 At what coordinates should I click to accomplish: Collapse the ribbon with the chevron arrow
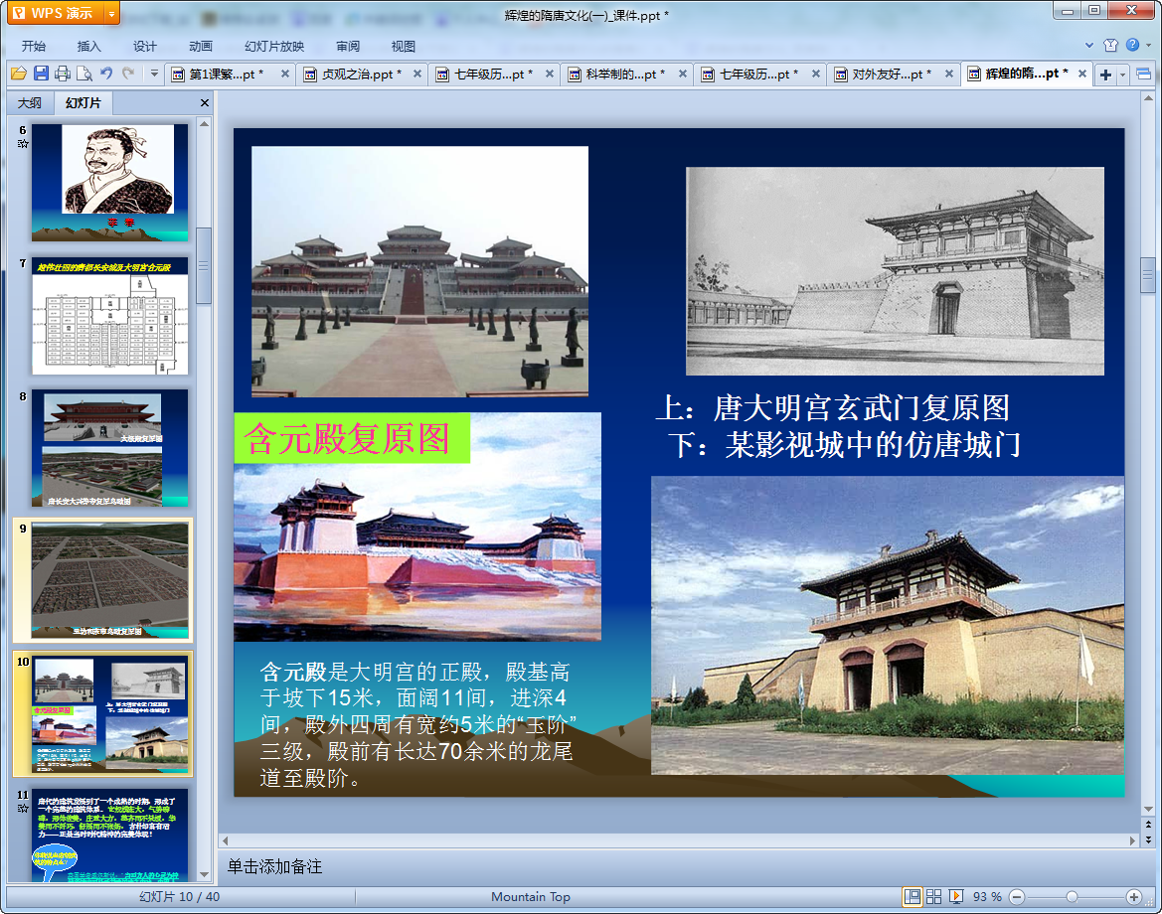[x=1089, y=46]
